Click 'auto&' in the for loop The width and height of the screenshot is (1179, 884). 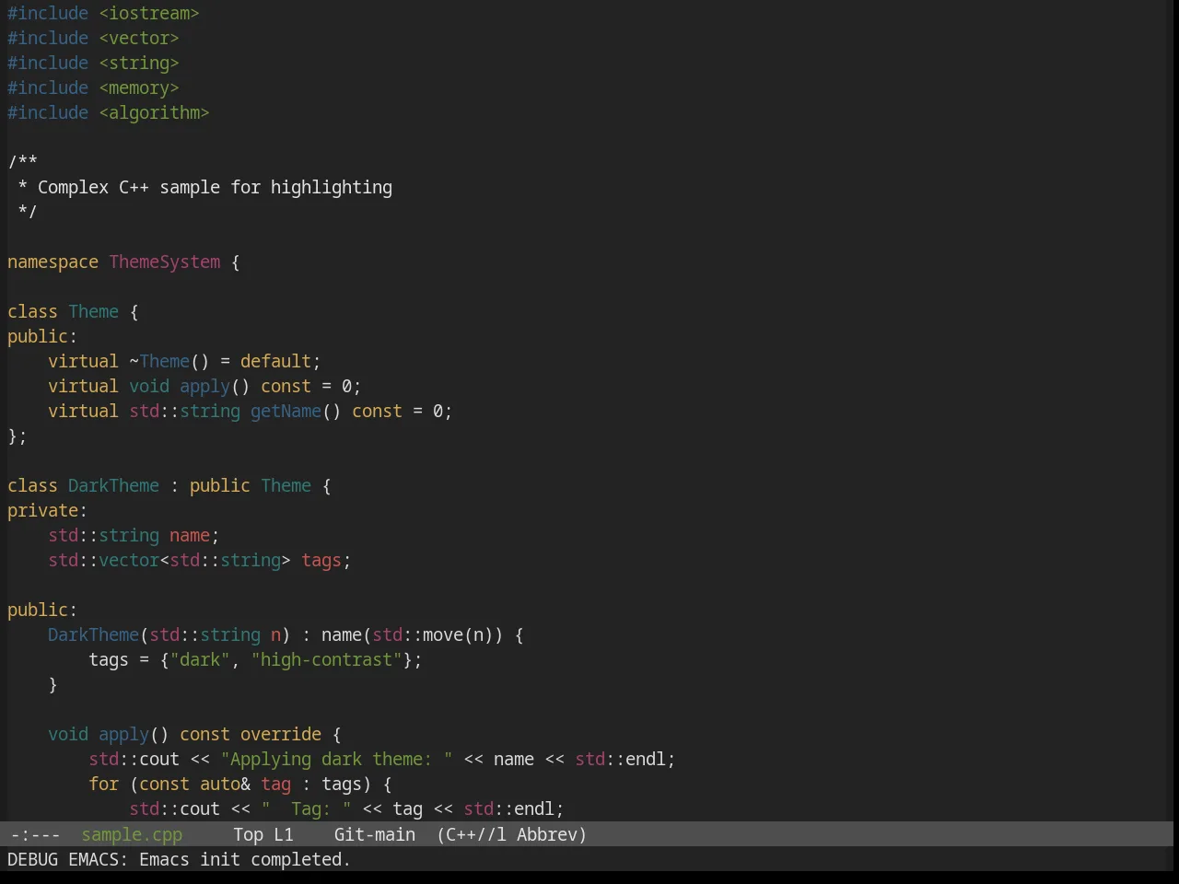click(225, 784)
